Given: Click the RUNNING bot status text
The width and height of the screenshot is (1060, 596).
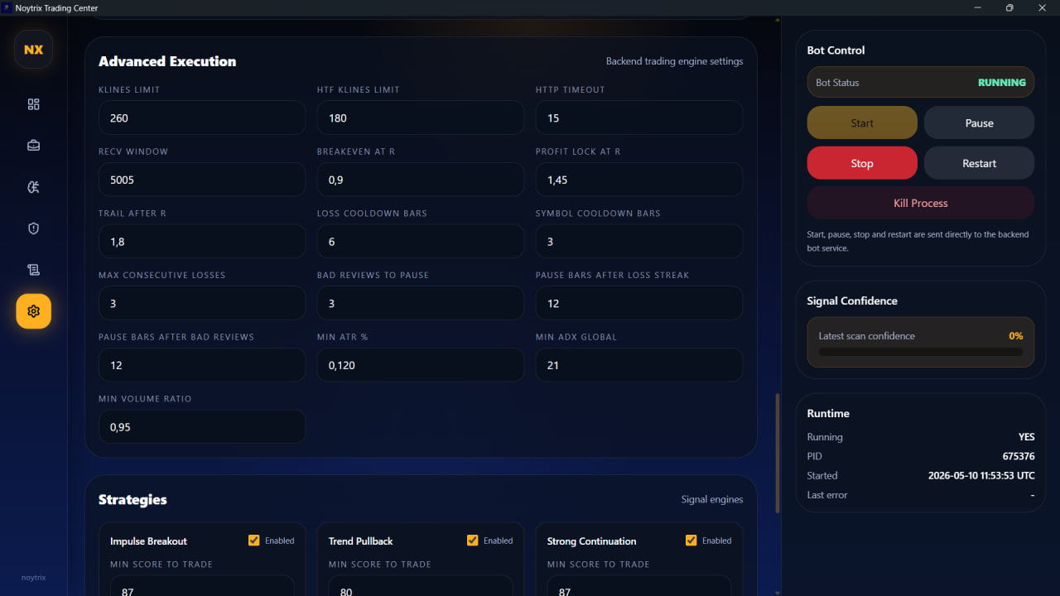Looking at the screenshot, I should point(1001,83).
